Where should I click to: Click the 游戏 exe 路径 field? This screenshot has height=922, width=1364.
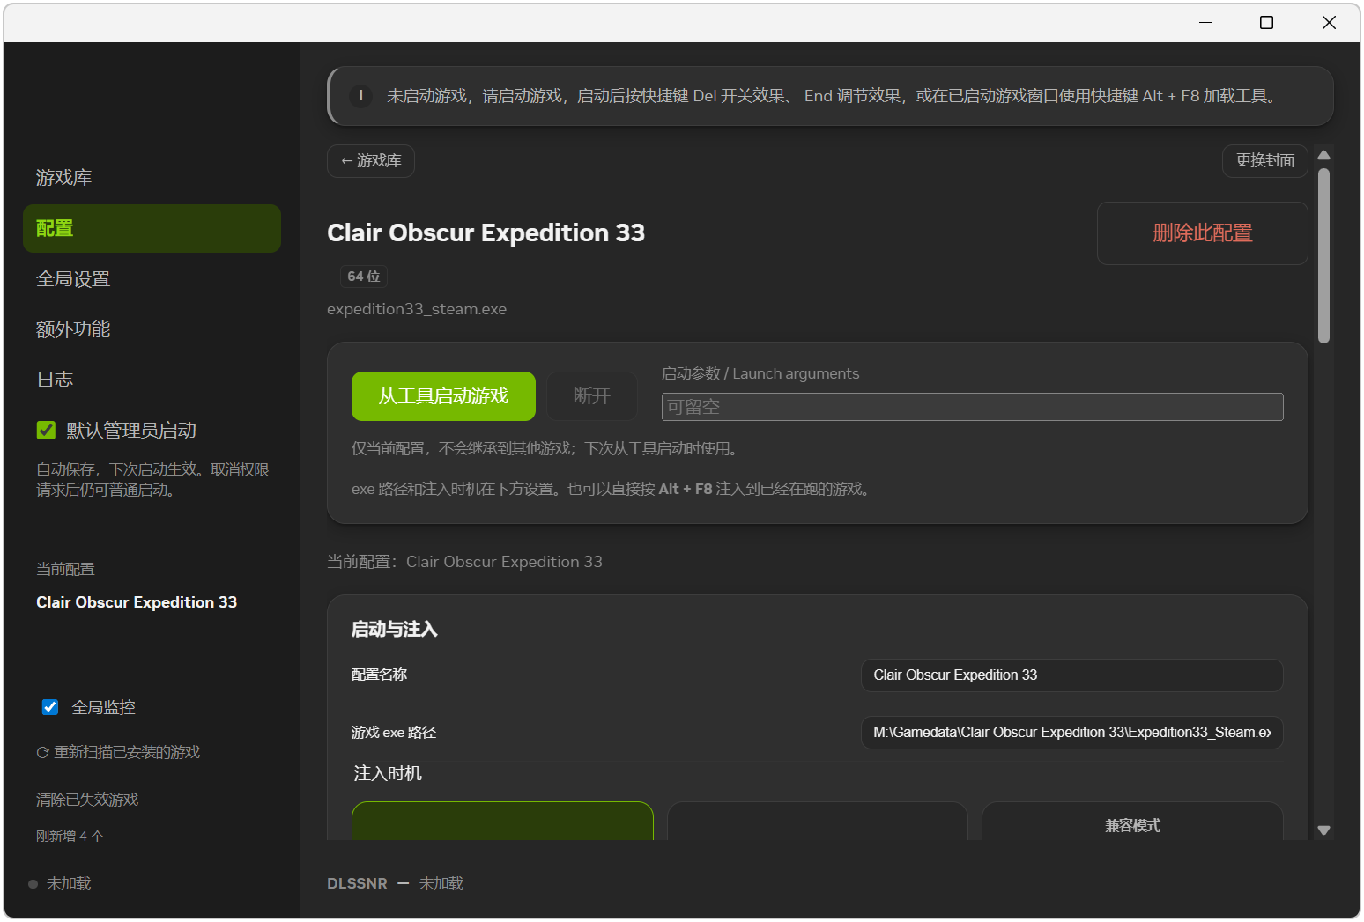(x=1071, y=733)
